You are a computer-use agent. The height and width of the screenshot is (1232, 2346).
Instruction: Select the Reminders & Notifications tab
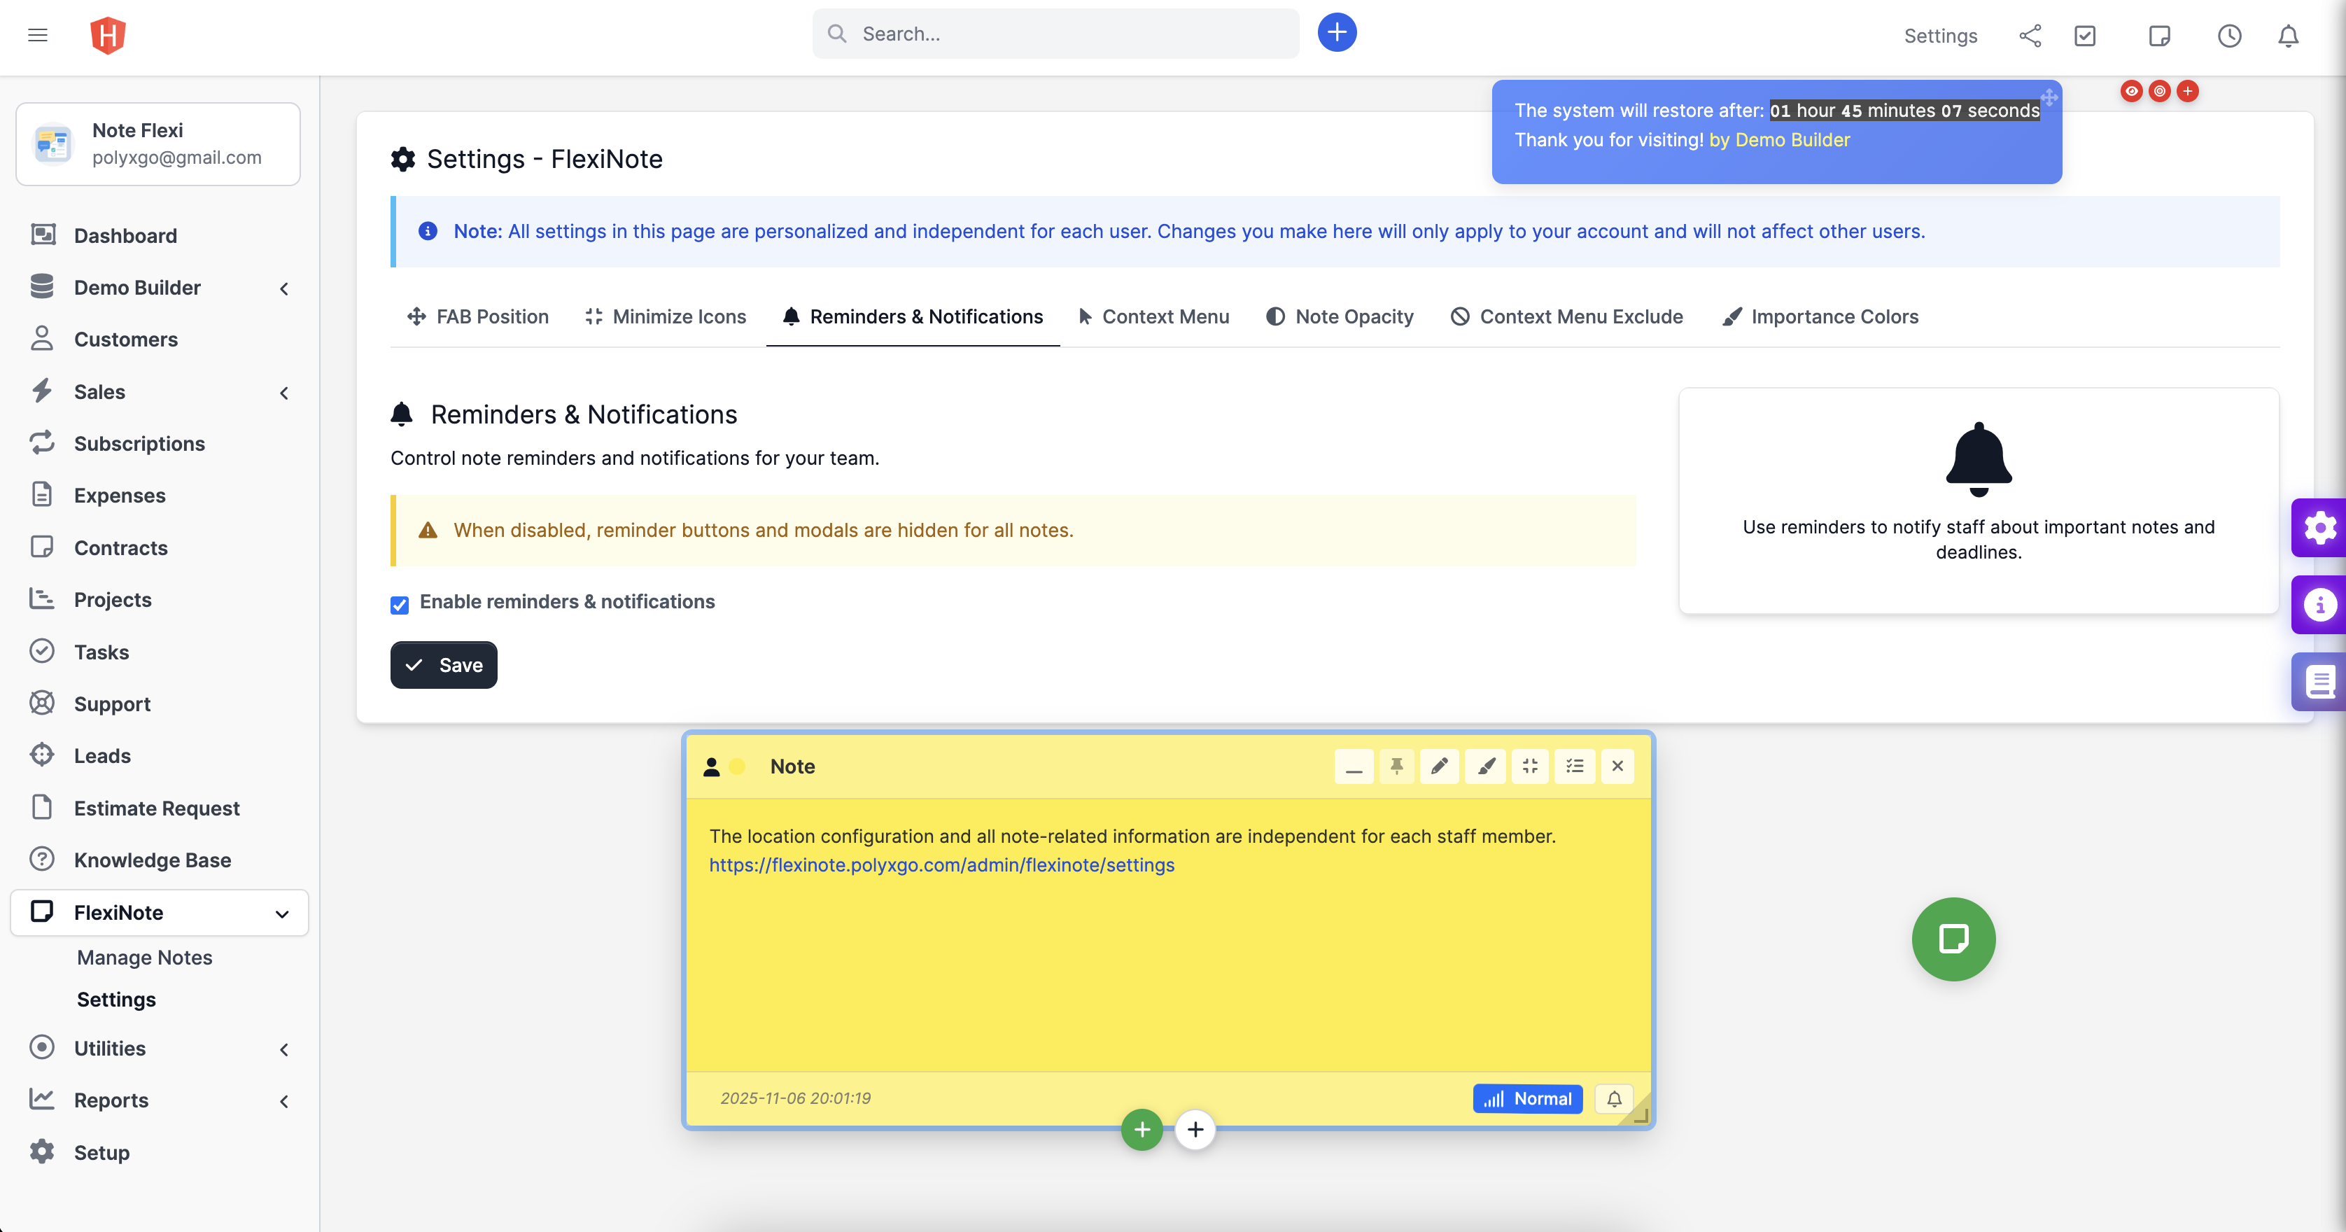point(913,317)
